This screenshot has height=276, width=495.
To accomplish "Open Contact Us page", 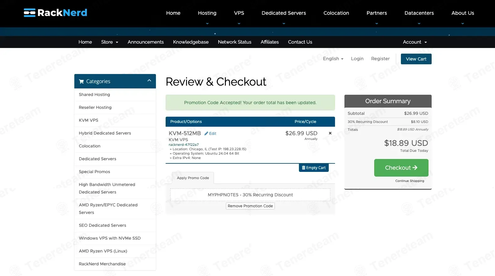I will (x=300, y=42).
